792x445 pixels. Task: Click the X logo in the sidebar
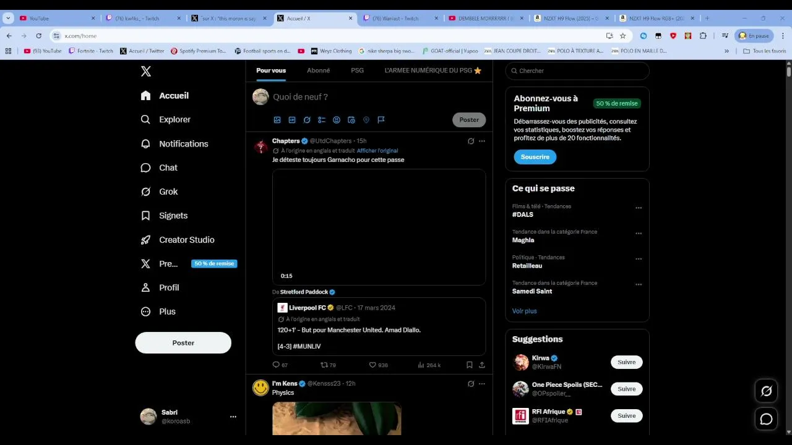(146, 72)
